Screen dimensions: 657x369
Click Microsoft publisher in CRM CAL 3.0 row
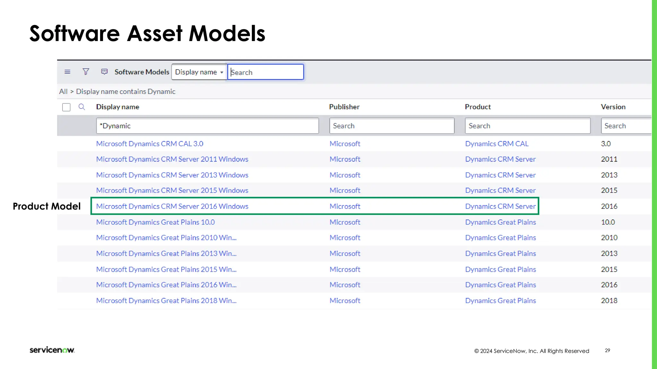click(x=345, y=144)
